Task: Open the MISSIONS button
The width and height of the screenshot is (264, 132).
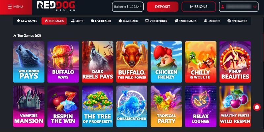Action: [x=199, y=7]
